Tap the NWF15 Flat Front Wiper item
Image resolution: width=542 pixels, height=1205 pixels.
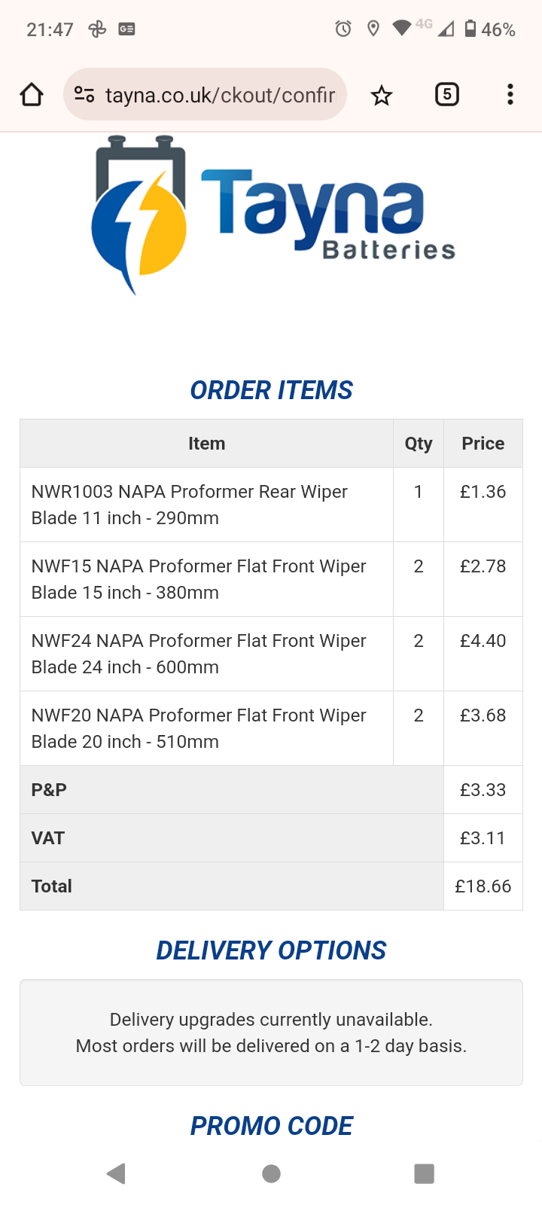(x=199, y=579)
